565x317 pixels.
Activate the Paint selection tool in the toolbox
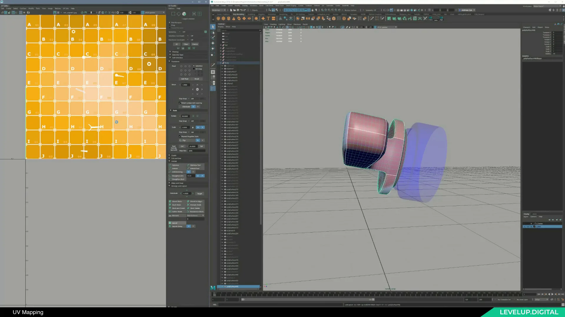coord(213,38)
